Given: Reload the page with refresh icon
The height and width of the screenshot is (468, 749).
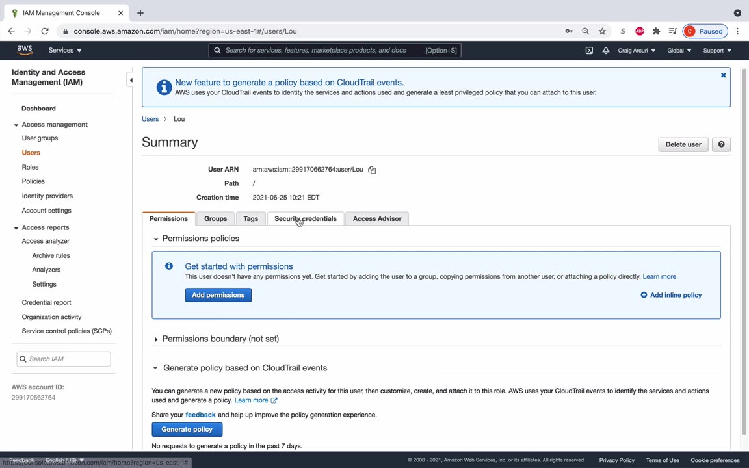Looking at the screenshot, I should (x=45, y=31).
